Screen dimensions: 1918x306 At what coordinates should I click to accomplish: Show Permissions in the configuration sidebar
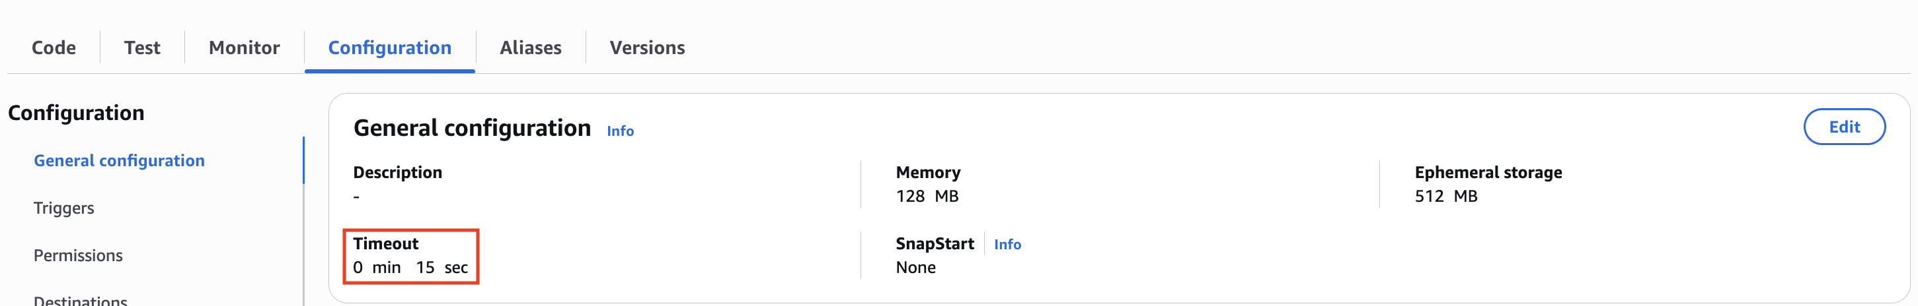click(78, 255)
